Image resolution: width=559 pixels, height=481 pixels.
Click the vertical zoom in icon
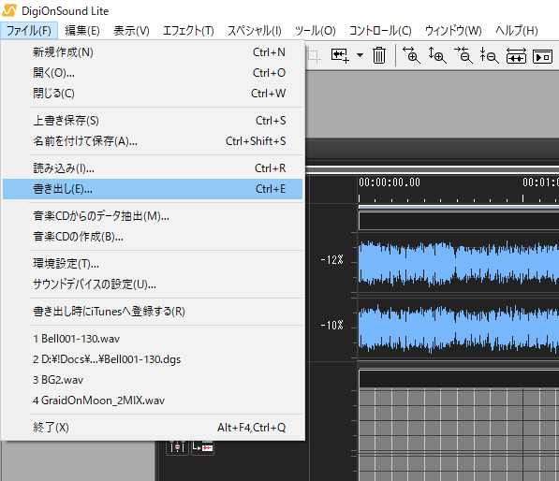437,55
